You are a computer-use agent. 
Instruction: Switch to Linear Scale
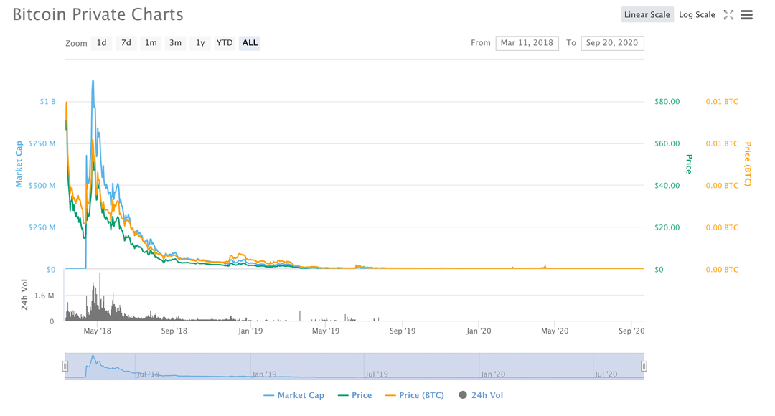647,15
